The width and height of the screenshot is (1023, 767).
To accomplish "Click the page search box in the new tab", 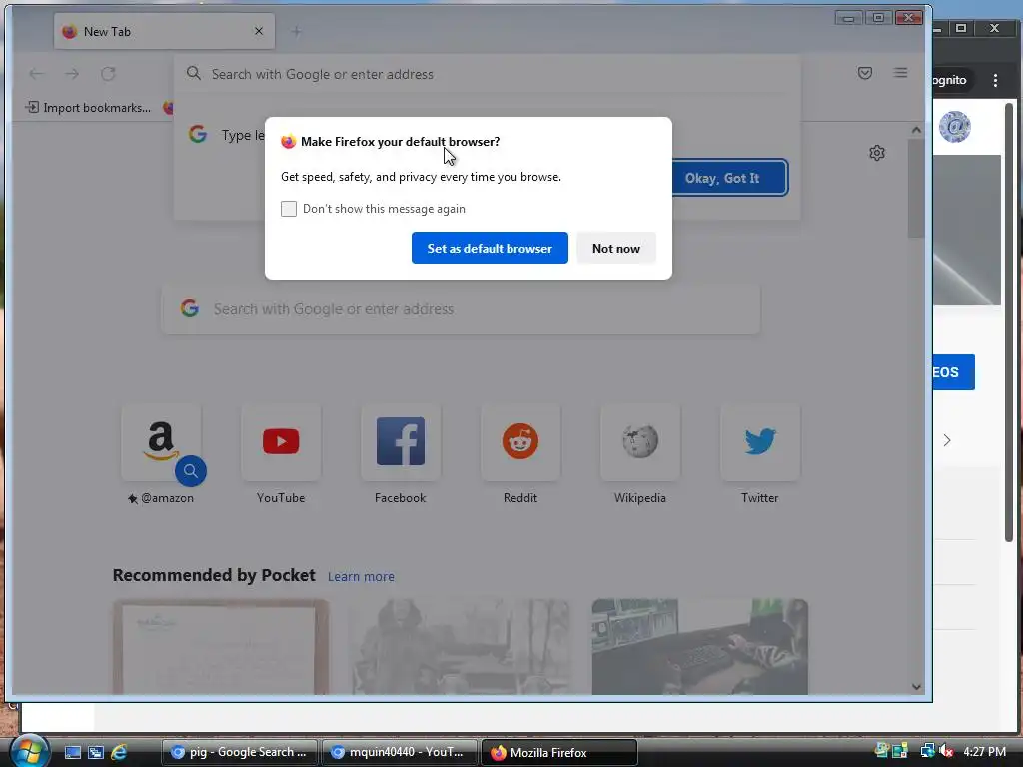I will [x=461, y=308].
